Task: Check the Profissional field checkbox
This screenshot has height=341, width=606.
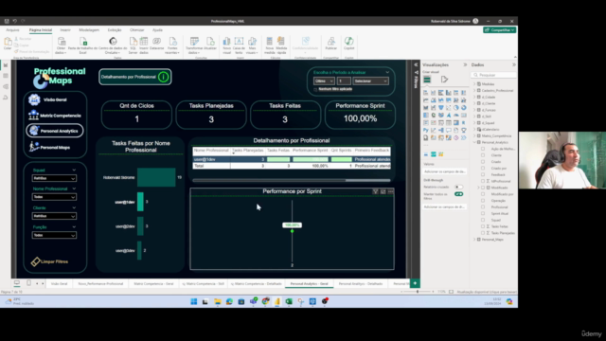Action: click(483, 206)
